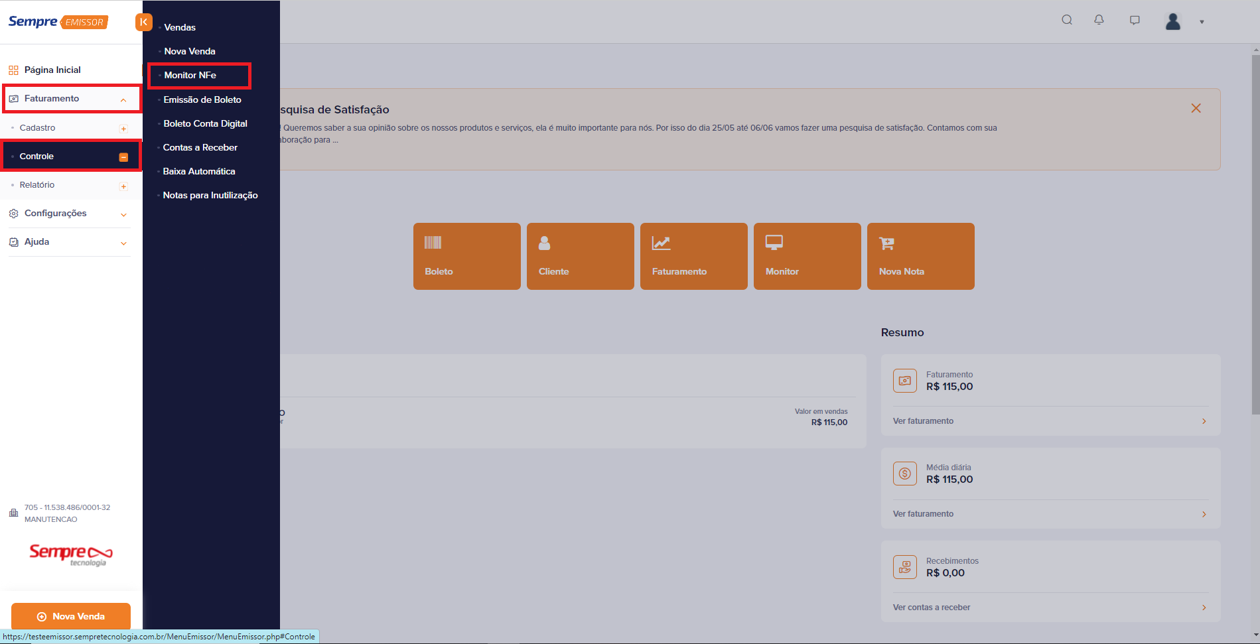Click the Sempre Emissor logo
The height and width of the screenshot is (644, 1260).
point(58,22)
